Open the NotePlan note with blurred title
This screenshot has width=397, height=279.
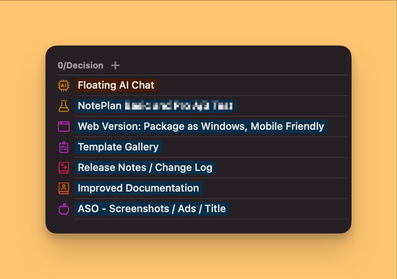pos(155,106)
